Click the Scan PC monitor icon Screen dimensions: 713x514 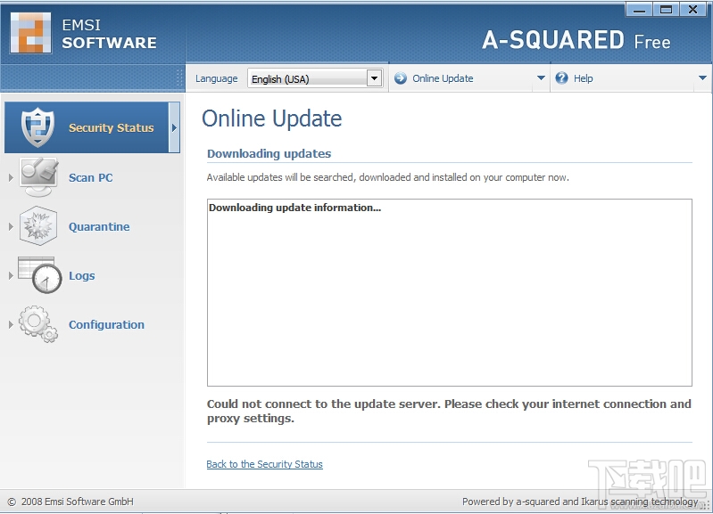point(38,177)
